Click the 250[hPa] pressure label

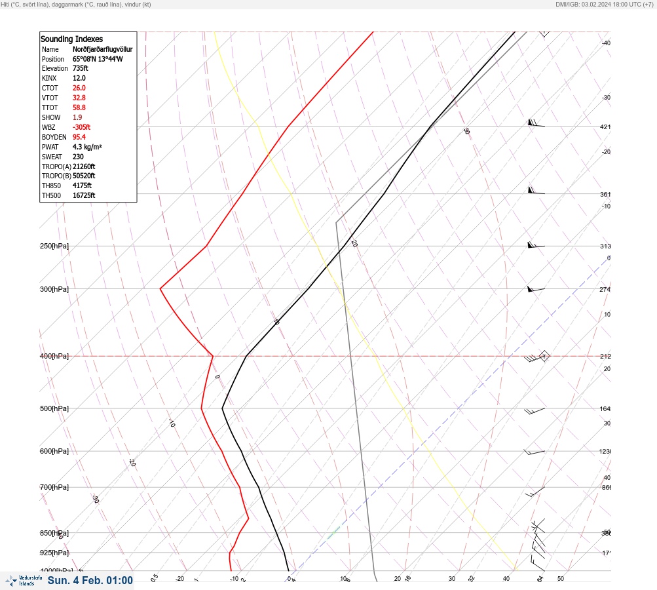coord(54,246)
